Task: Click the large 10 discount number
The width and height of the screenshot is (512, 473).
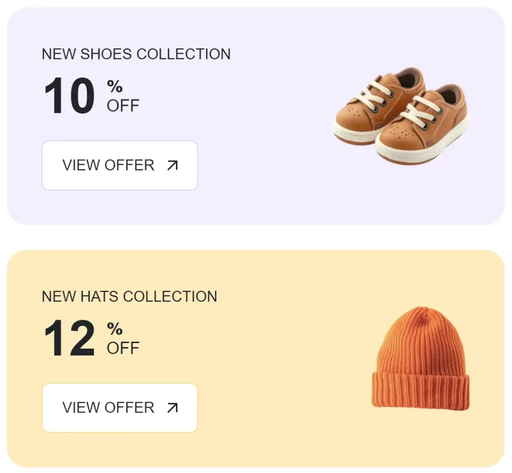Action: 69,96
